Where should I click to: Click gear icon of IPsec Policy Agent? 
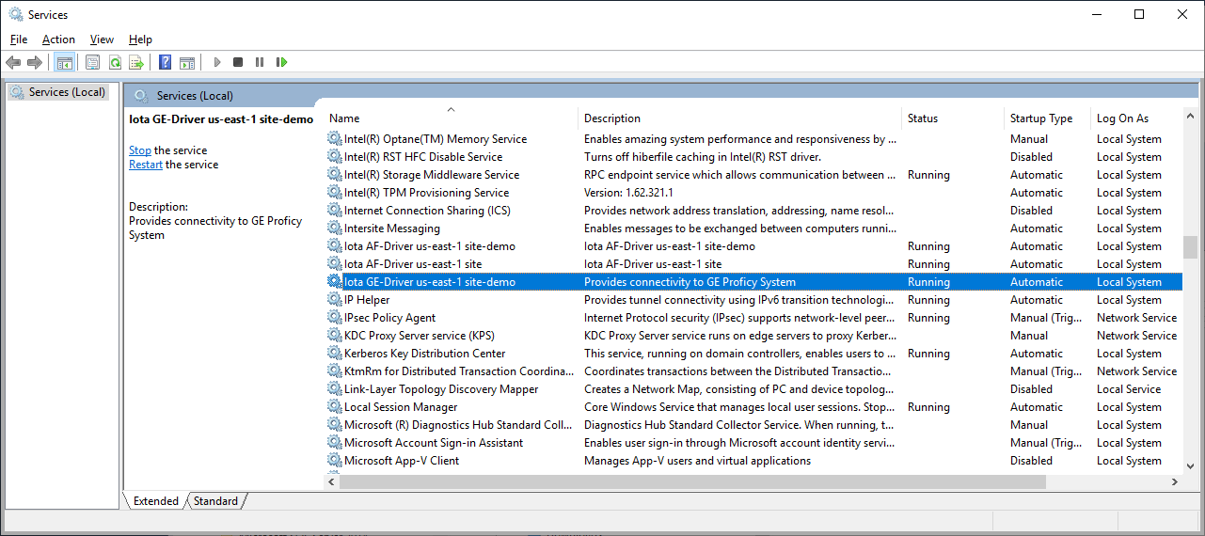335,318
